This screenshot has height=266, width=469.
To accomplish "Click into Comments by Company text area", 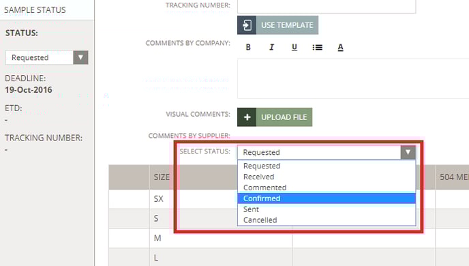I will pyautogui.click(x=353, y=78).
